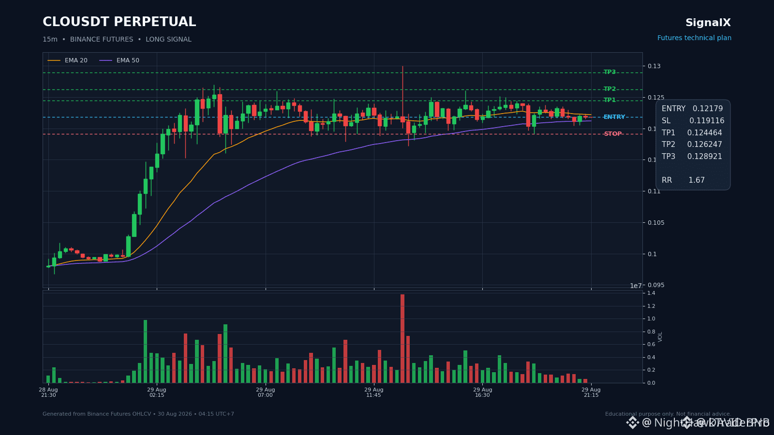
Task: Click the tallest red volume bar
Action: (402, 338)
